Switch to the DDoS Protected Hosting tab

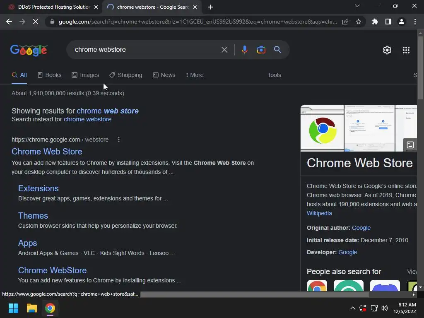54,7
